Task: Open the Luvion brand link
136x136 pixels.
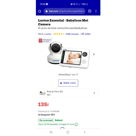Action: point(48,34)
